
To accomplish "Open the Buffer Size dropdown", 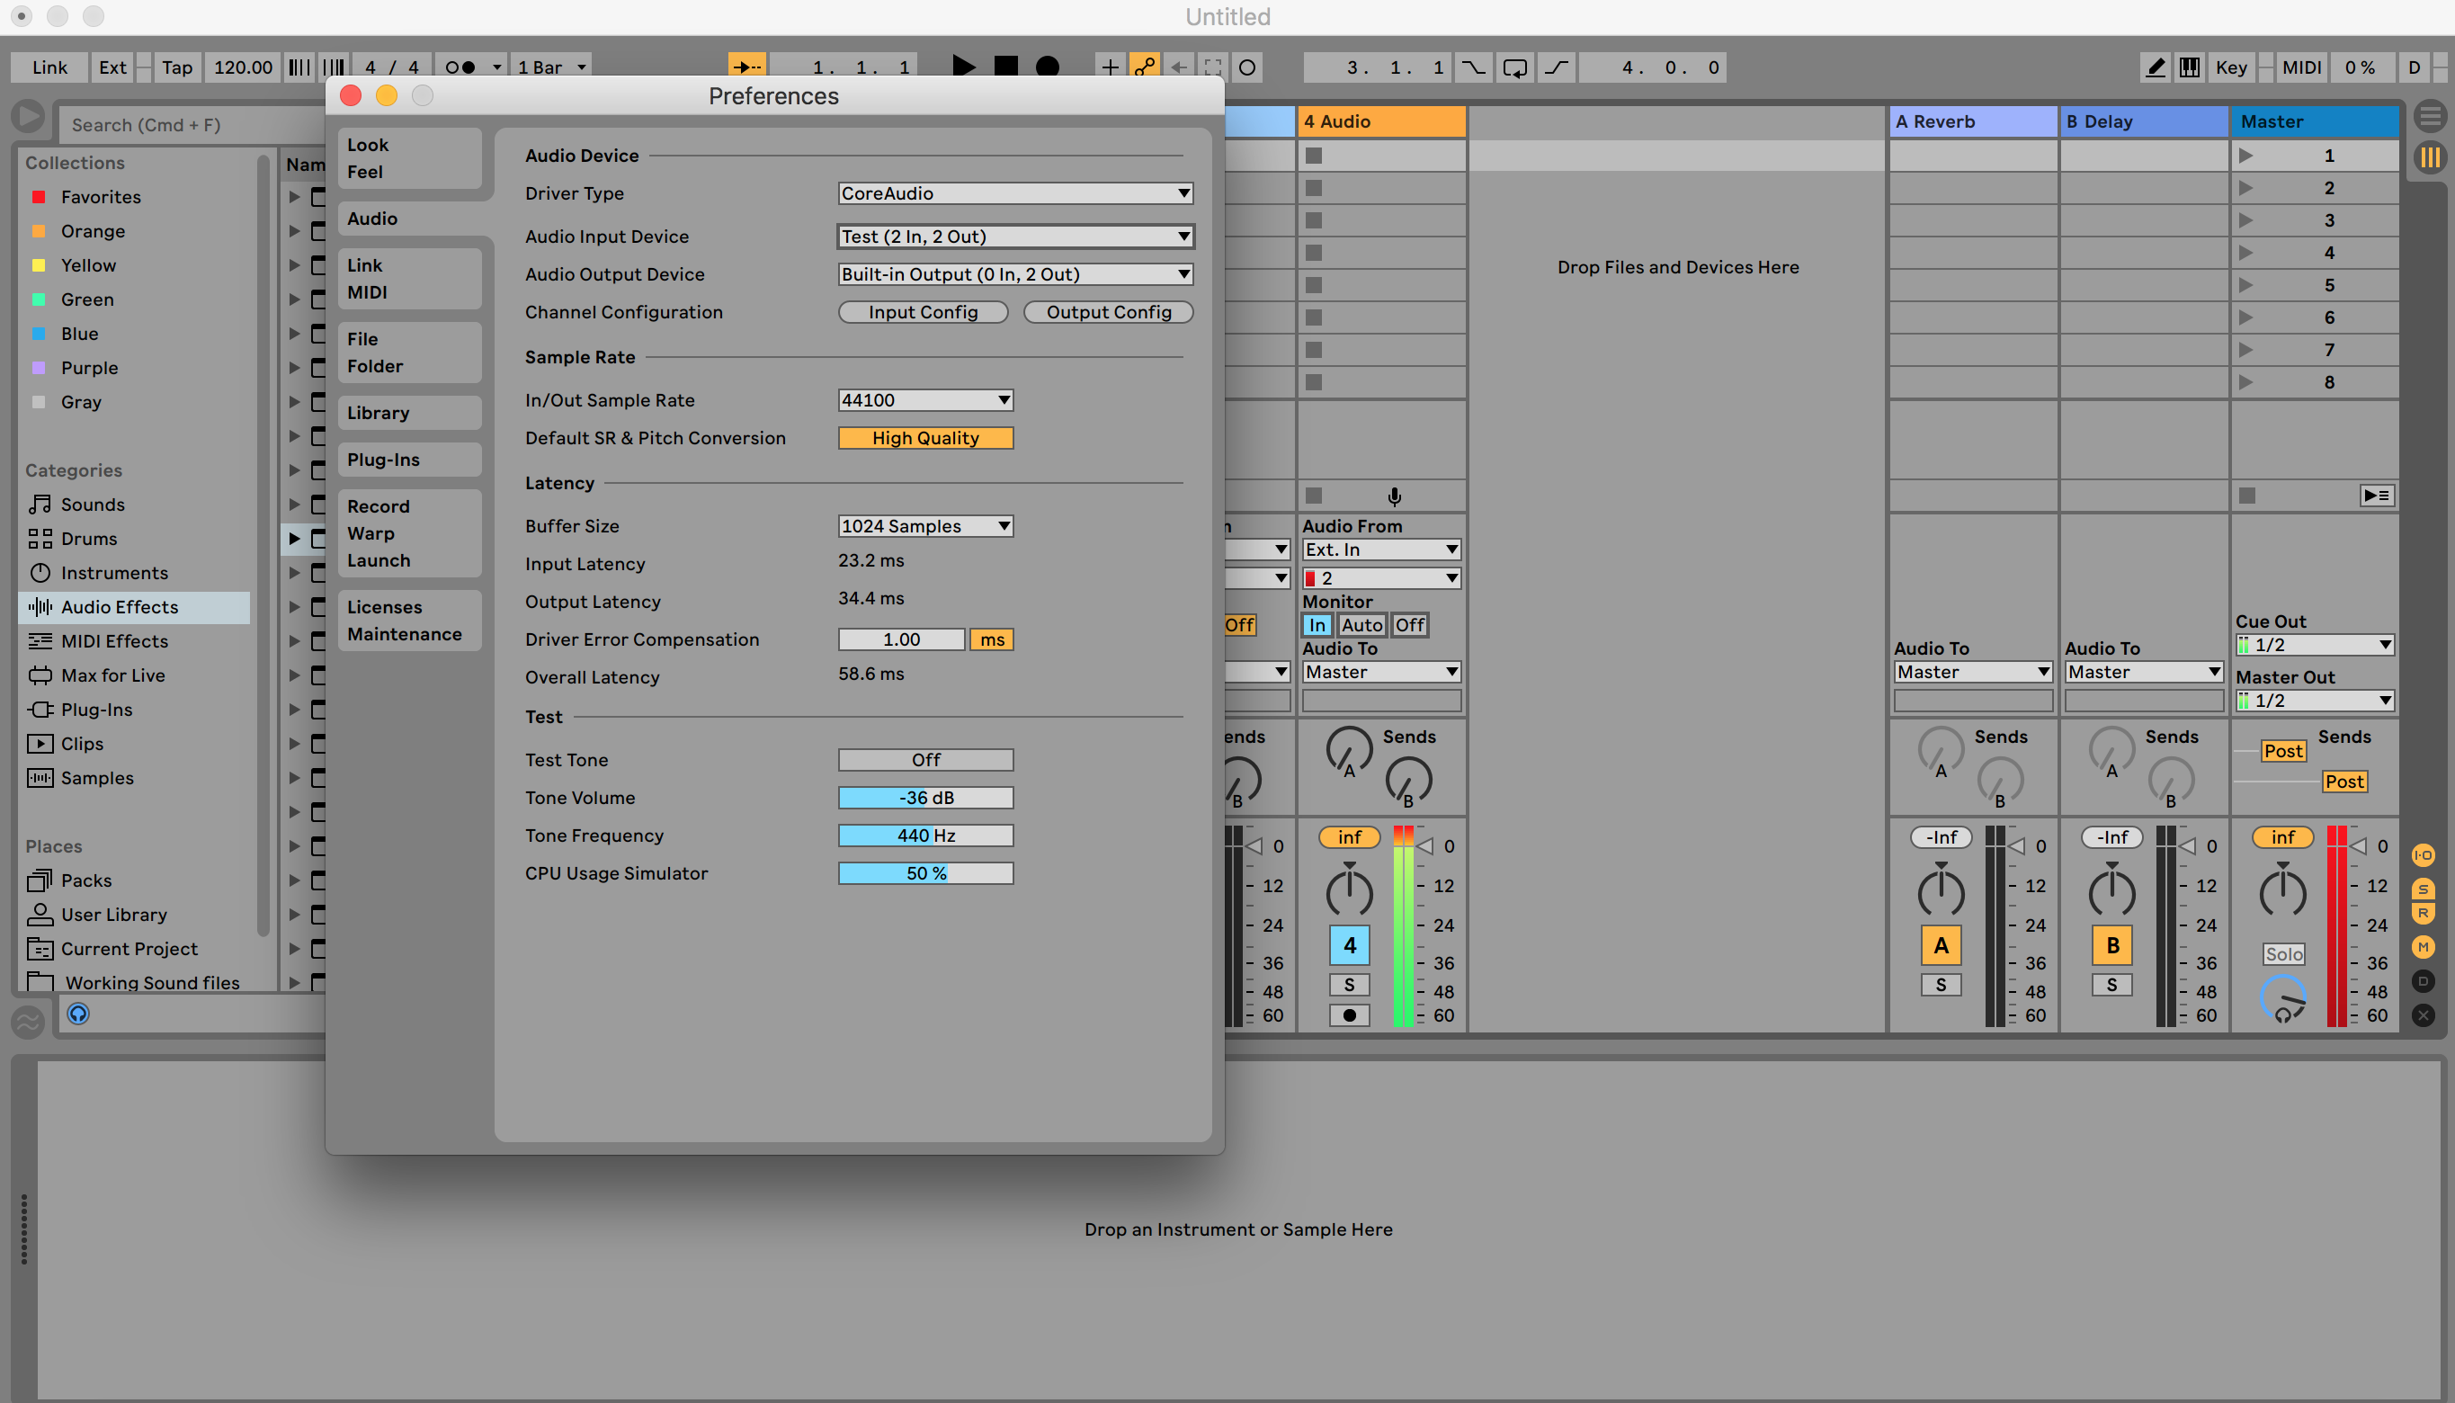I will pyautogui.click(x=925, y=526).
